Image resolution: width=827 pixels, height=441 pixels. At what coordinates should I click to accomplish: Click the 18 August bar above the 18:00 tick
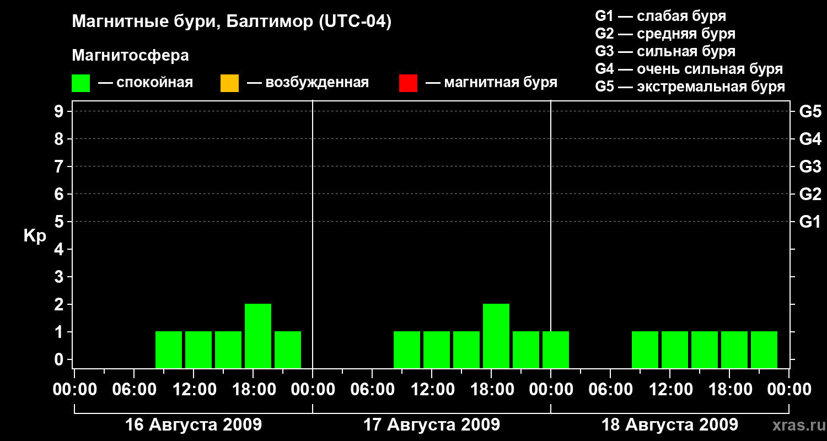click(x=734, y=350)
